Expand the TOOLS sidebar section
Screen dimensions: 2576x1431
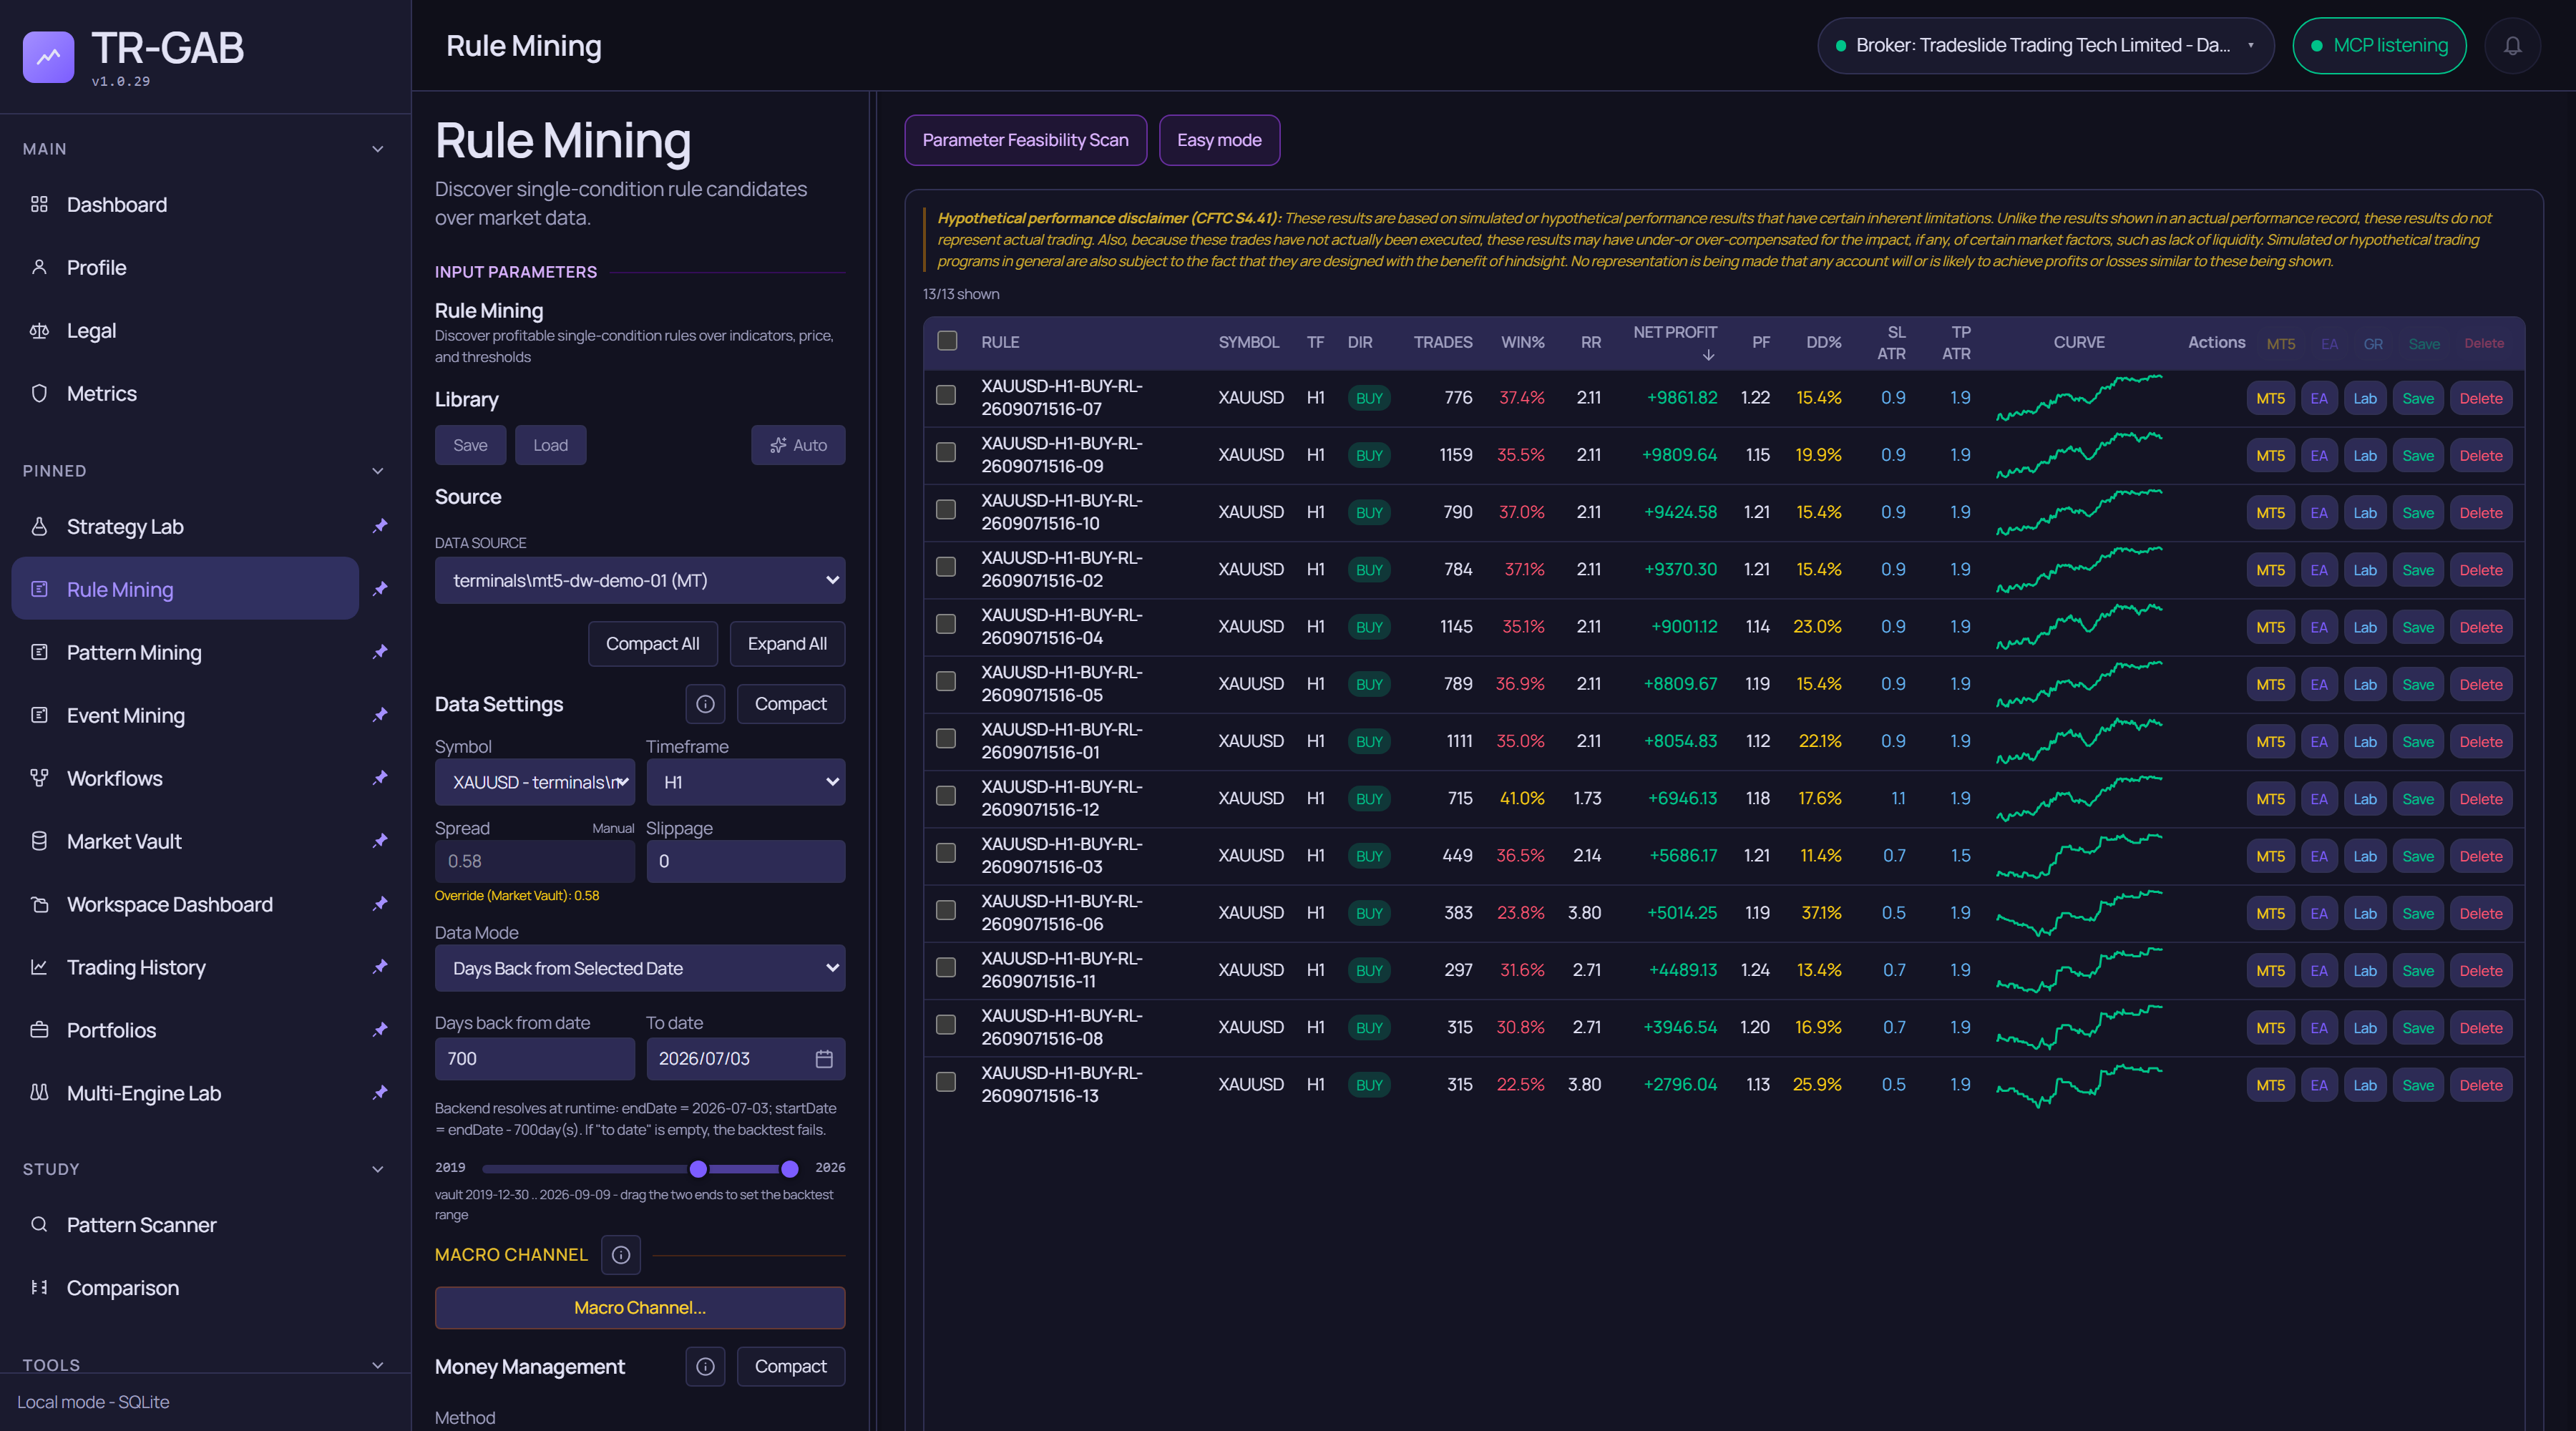click(x=378, y=1365)
